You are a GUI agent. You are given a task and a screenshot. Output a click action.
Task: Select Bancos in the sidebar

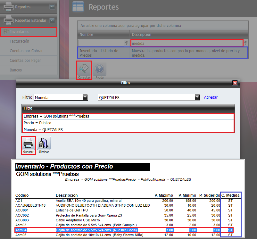(x=16, y=70)
